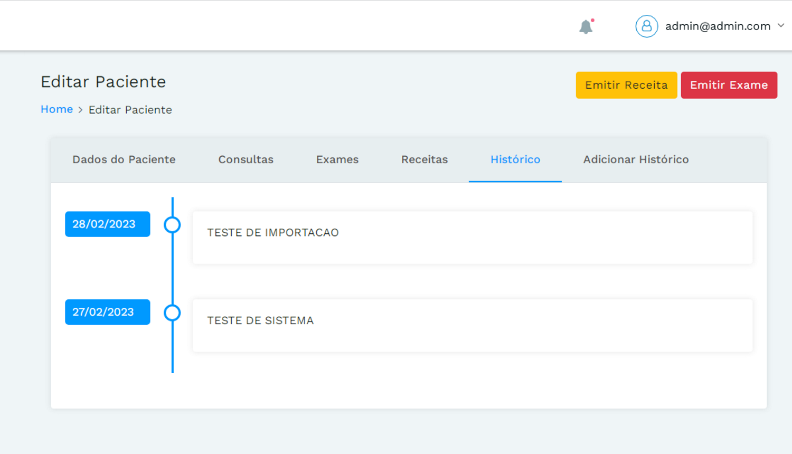
Task: Open the Consultas tab
Action: pyautogui.click(x=246, y=159)
